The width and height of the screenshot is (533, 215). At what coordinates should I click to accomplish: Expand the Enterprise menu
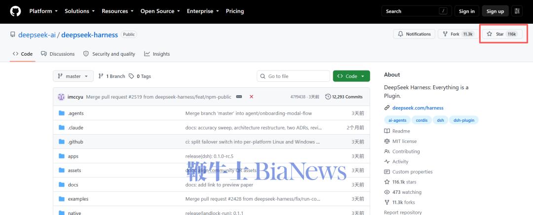(203, 11)
